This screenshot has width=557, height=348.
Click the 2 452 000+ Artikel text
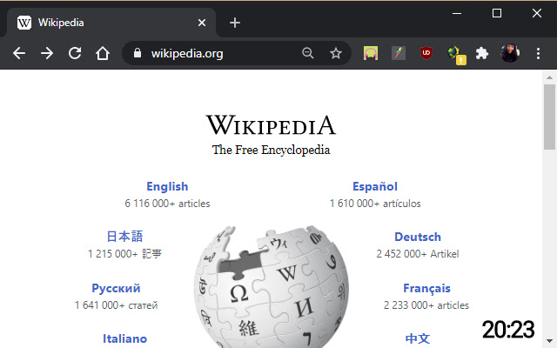tap(418, 254)
